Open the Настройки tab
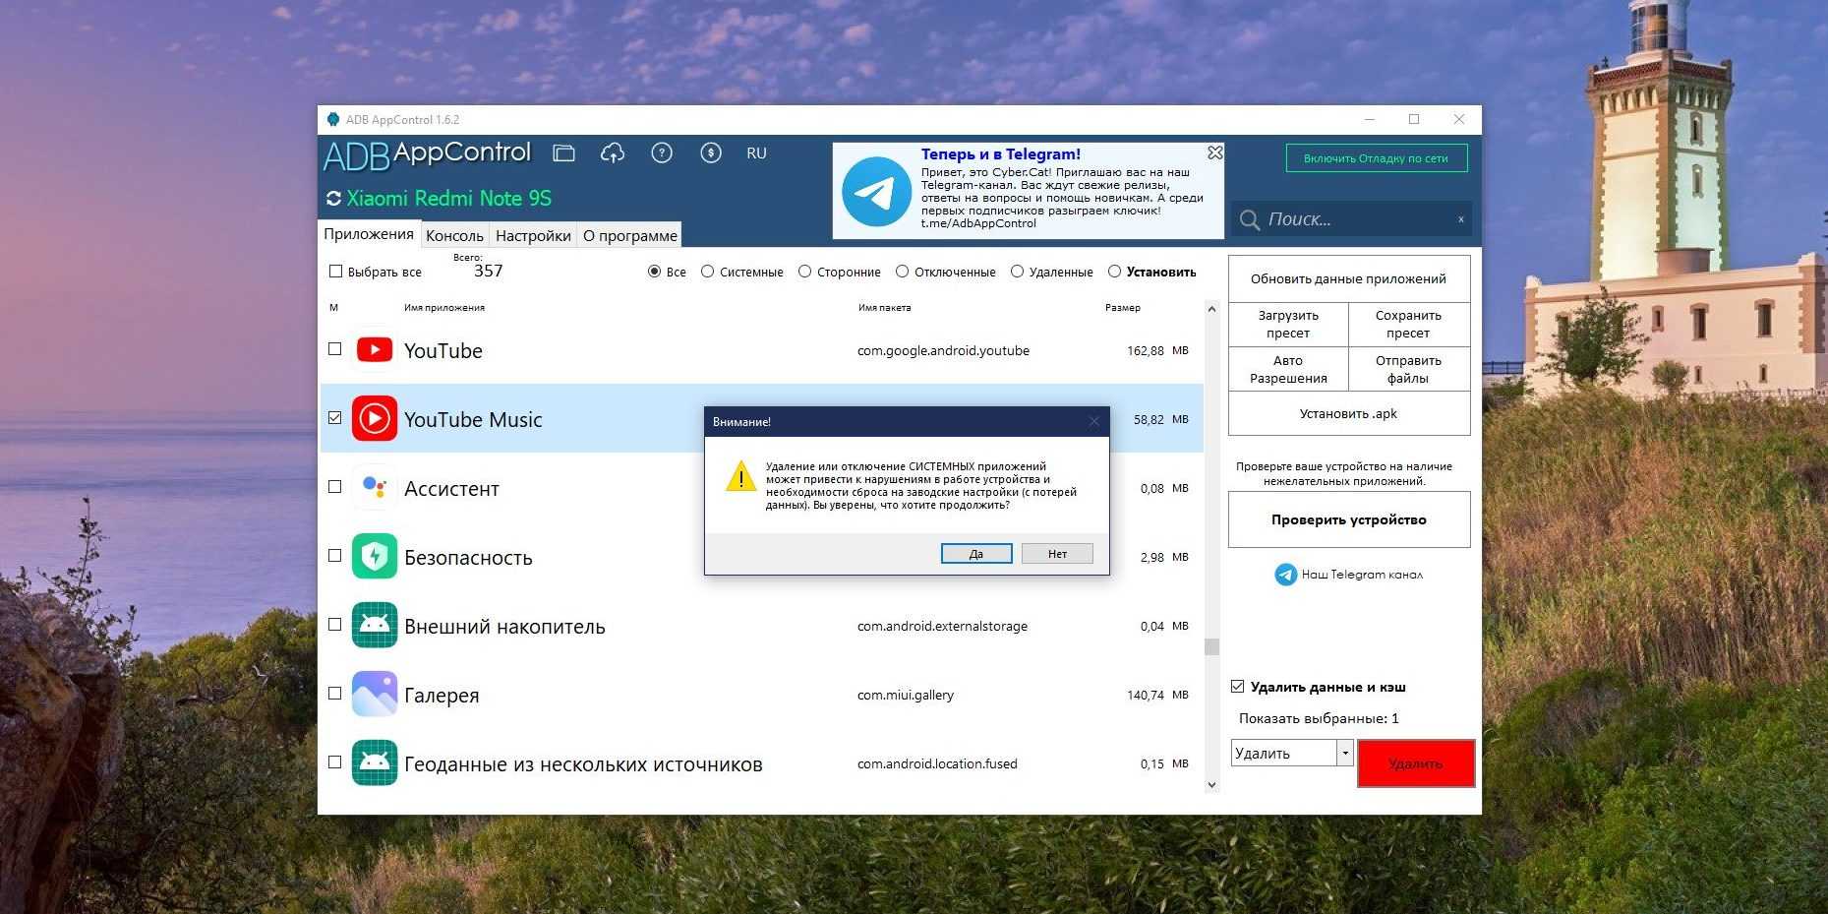1828x914 pixels. [533, 236]
